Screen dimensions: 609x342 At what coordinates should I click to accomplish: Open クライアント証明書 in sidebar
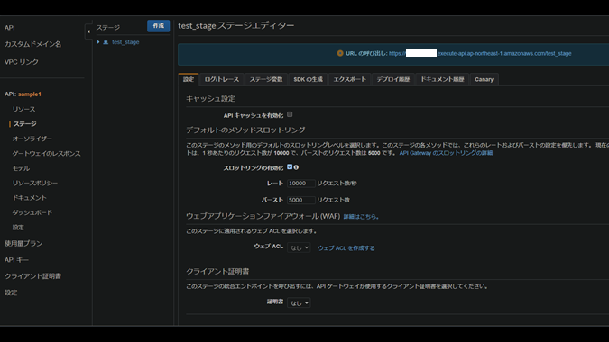pos(32,276)
